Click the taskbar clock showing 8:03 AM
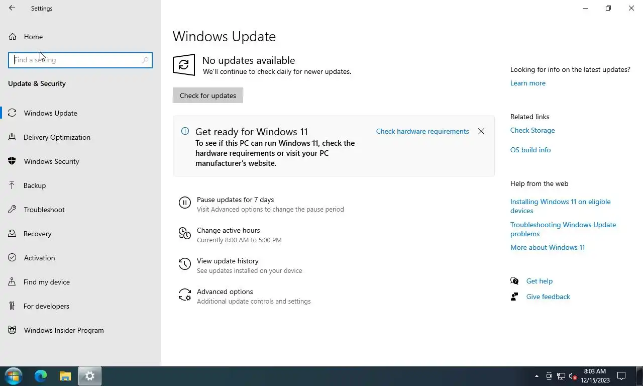The image size is (643, 386). point(595,376)
